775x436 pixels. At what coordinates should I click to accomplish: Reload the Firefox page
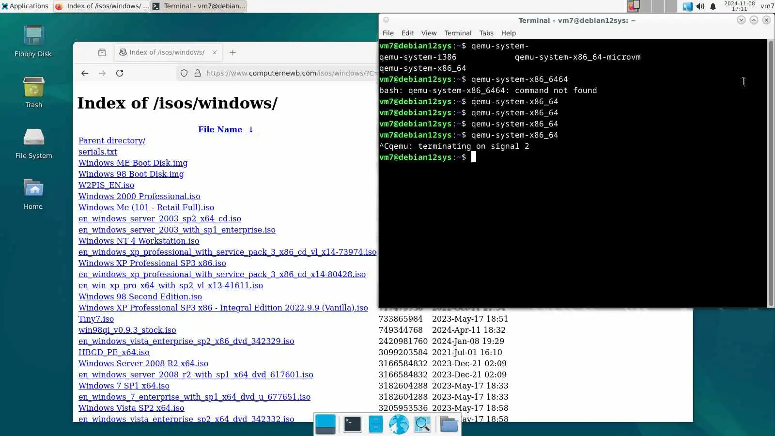click(x=120, y=73)
